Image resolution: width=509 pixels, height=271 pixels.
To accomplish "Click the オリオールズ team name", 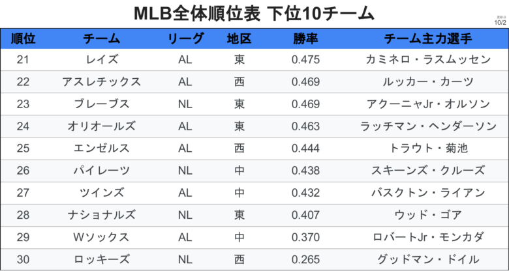I will (101, 126).
